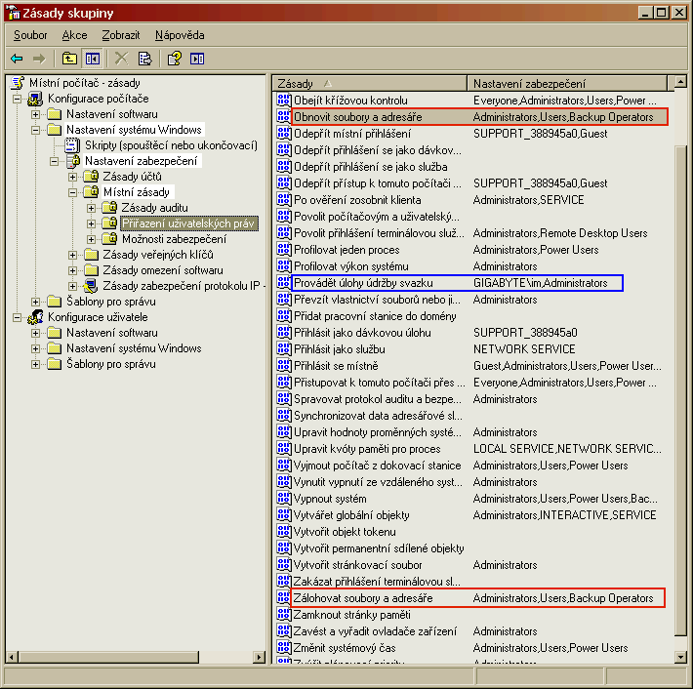Click the Zásady zabezpečení protokolu IP icon

click(x=91, y=286)
